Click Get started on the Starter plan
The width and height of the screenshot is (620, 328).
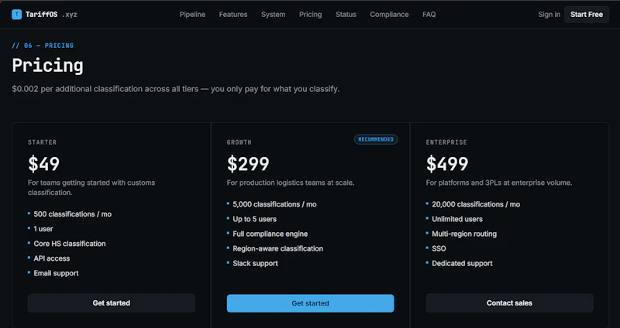tap(112, 303)
